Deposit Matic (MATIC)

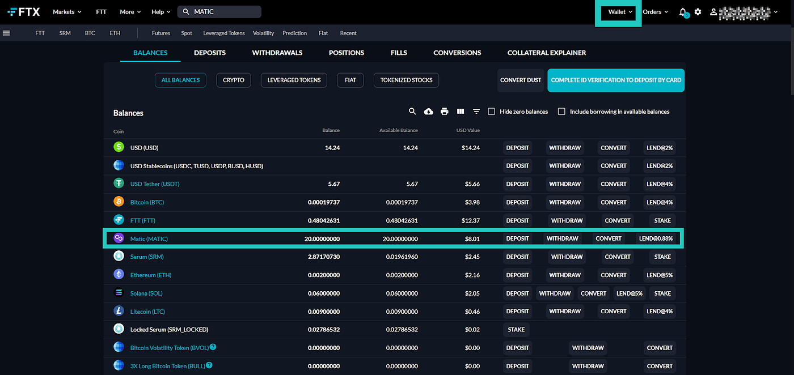click(x=517, y=238)
